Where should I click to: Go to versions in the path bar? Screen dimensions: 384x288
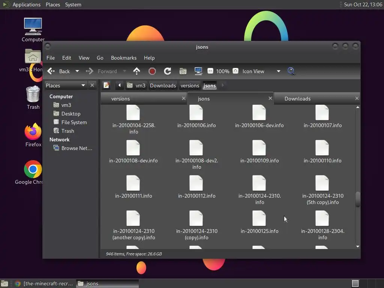pyautogui.click(x=190, y=85)
